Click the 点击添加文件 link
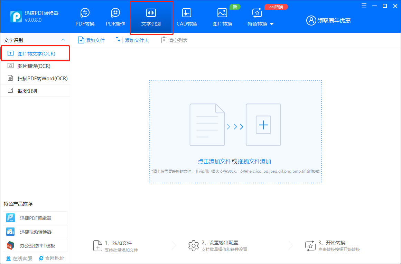 click(214, 161)
